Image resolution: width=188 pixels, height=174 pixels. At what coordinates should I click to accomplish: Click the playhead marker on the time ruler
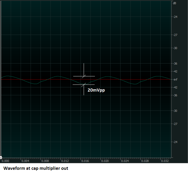[1, 157]
